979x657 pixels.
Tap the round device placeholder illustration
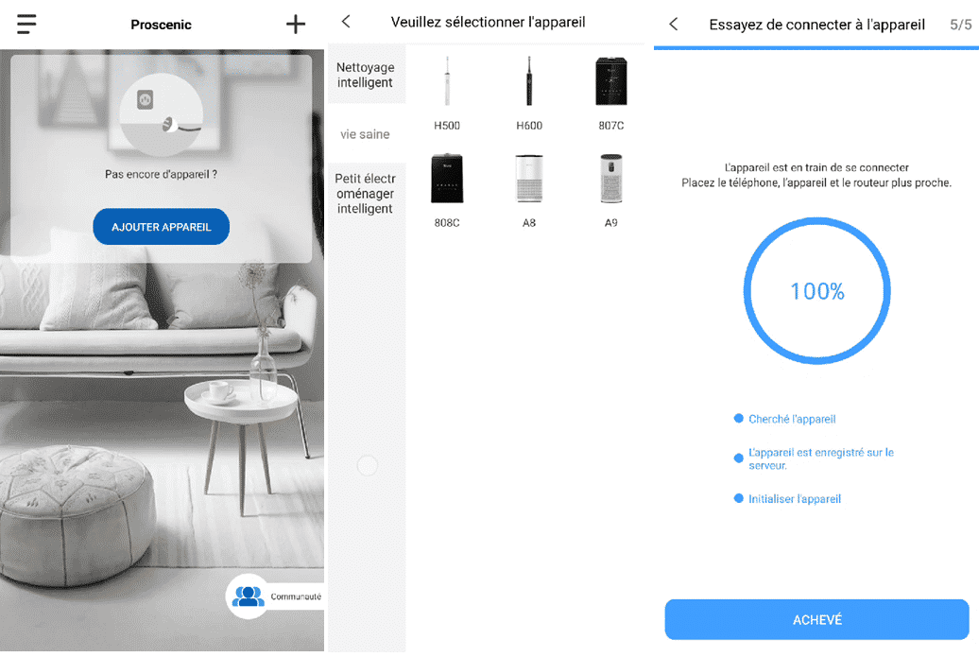[x=161, y=115]
